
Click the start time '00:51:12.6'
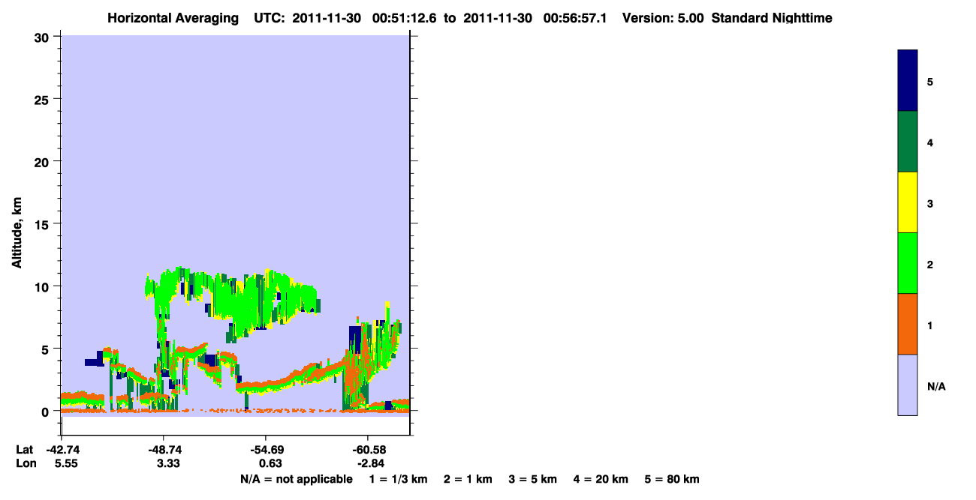(405, 18)
